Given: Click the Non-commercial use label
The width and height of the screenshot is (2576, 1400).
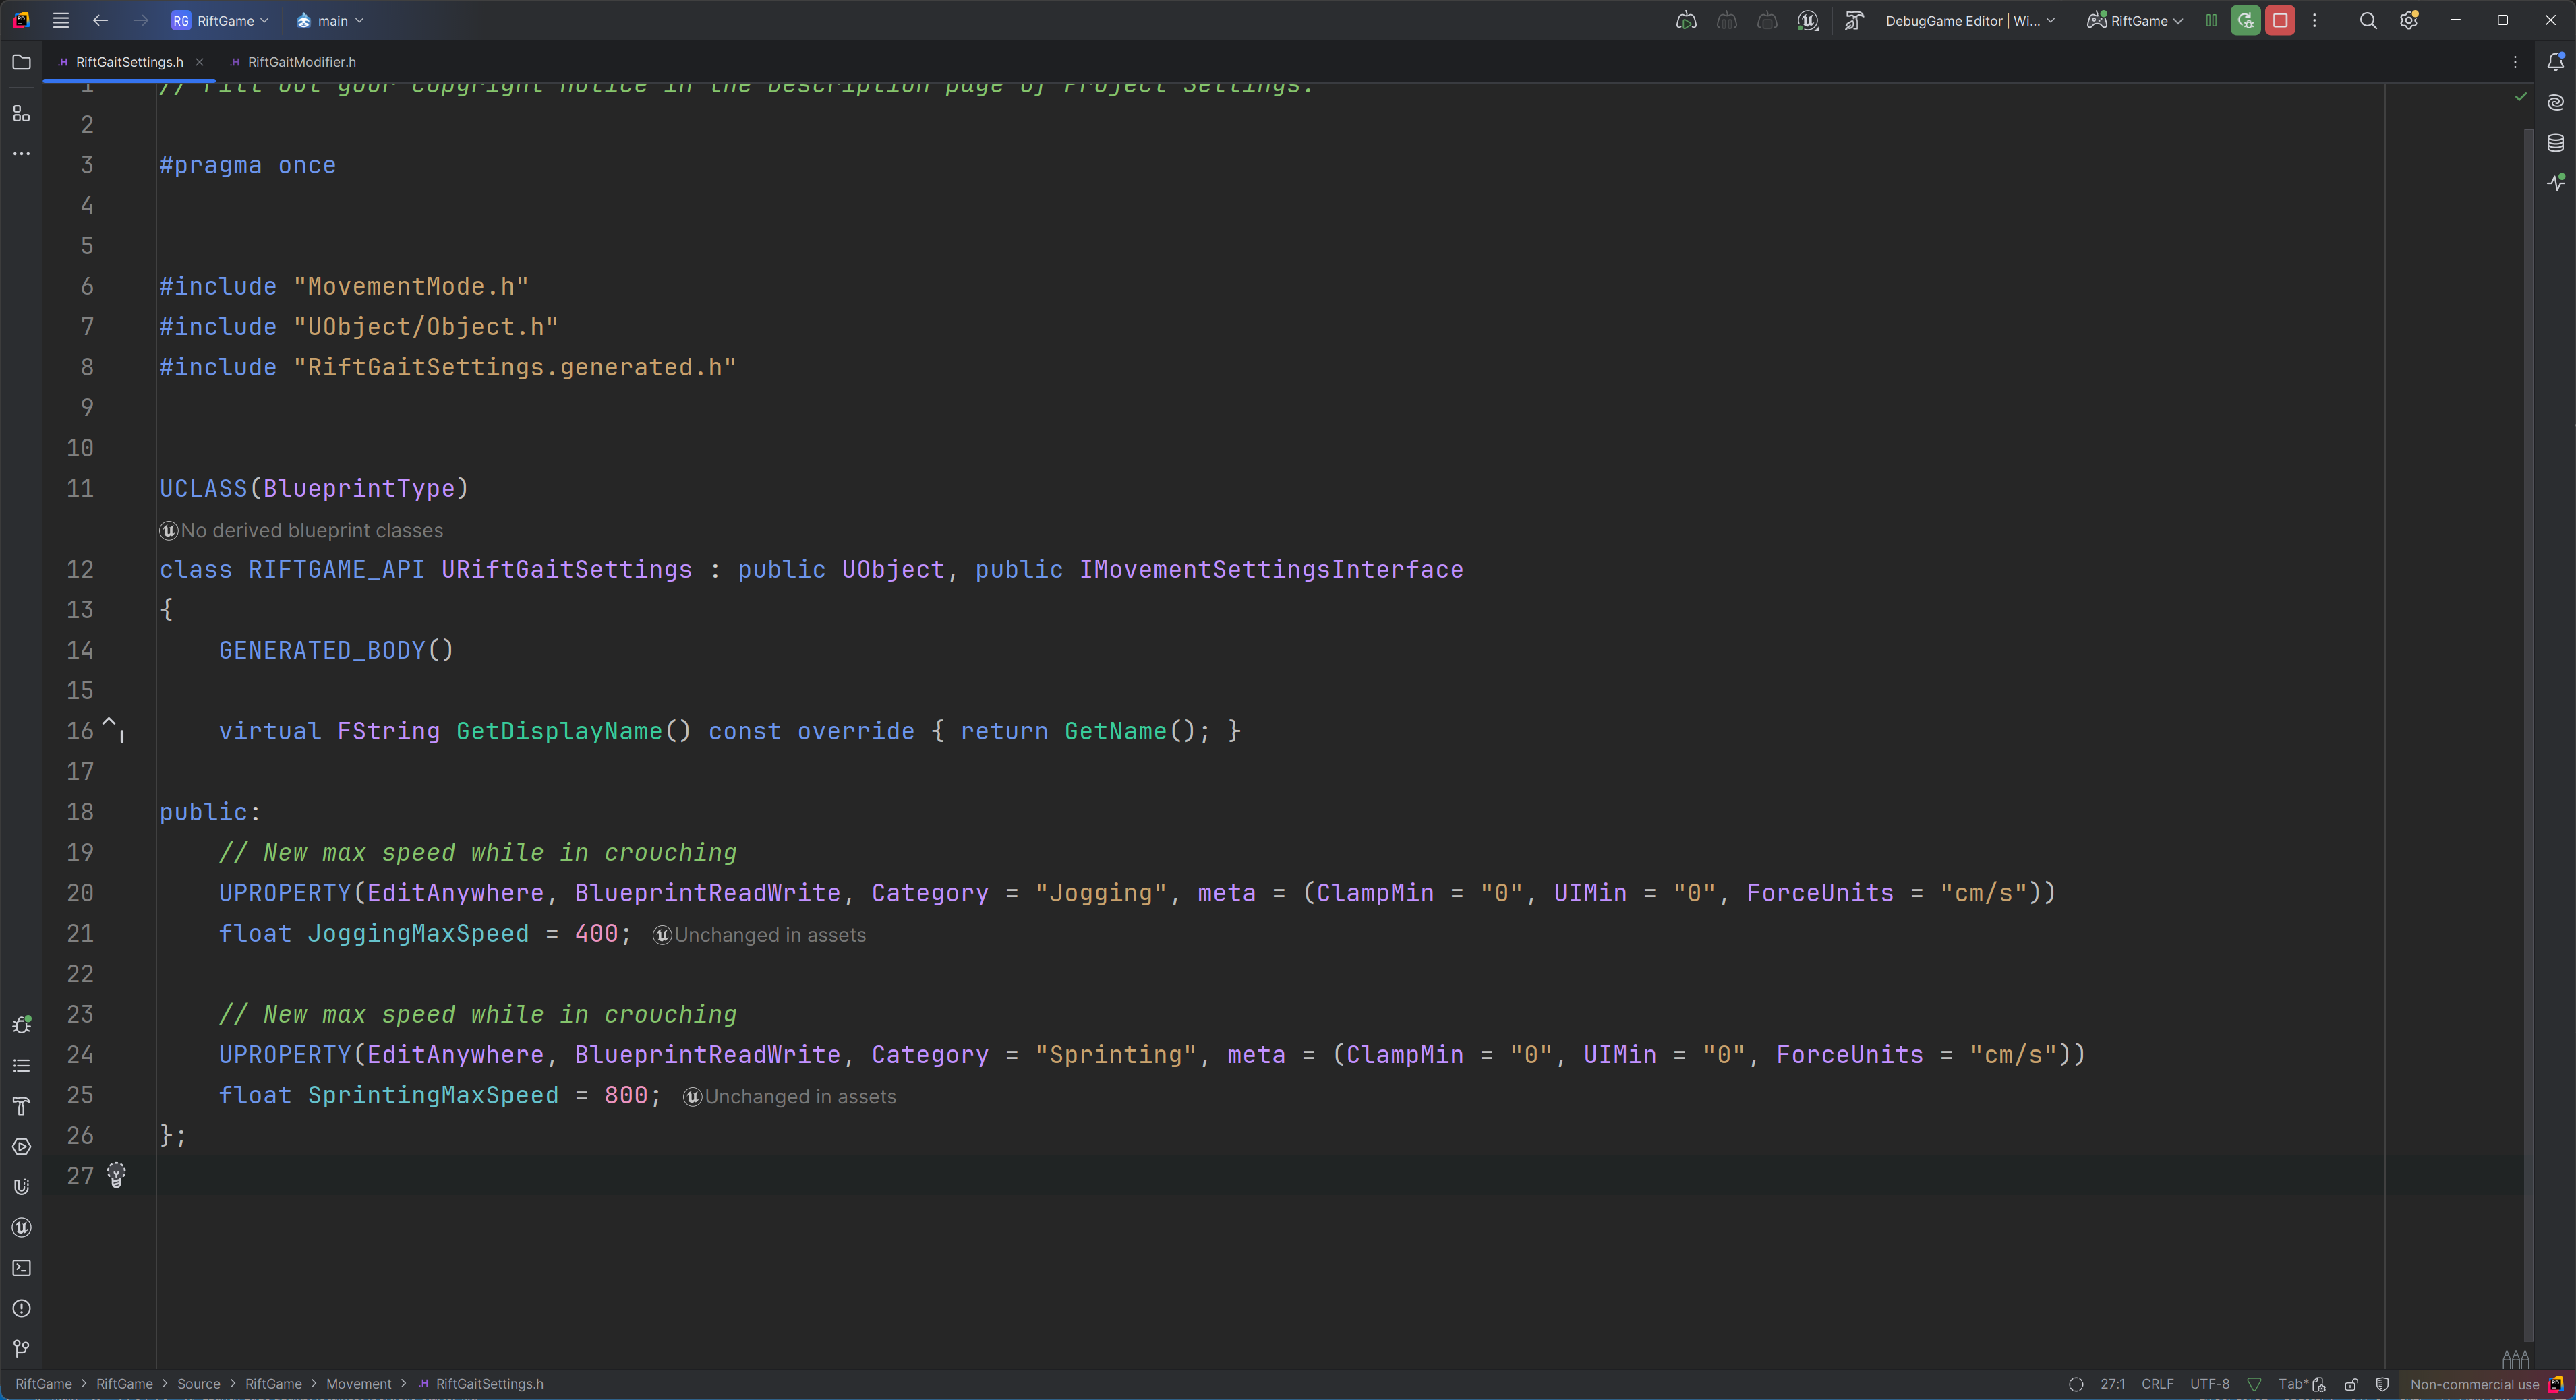Looking at the screenshot, I should (x=2474, y=1384).
